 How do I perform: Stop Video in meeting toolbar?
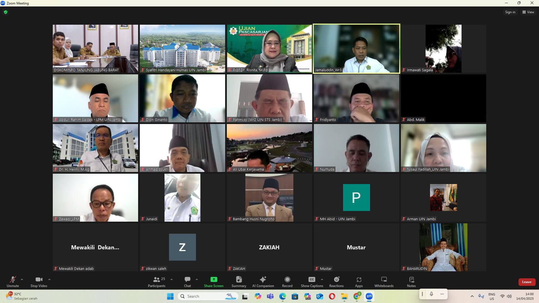(39, 282)
